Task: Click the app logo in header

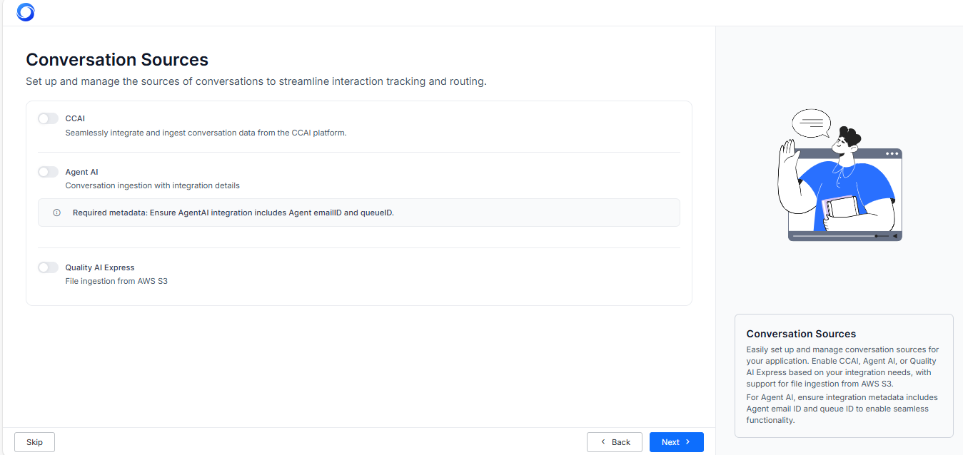Action: (x=25, y=12)
